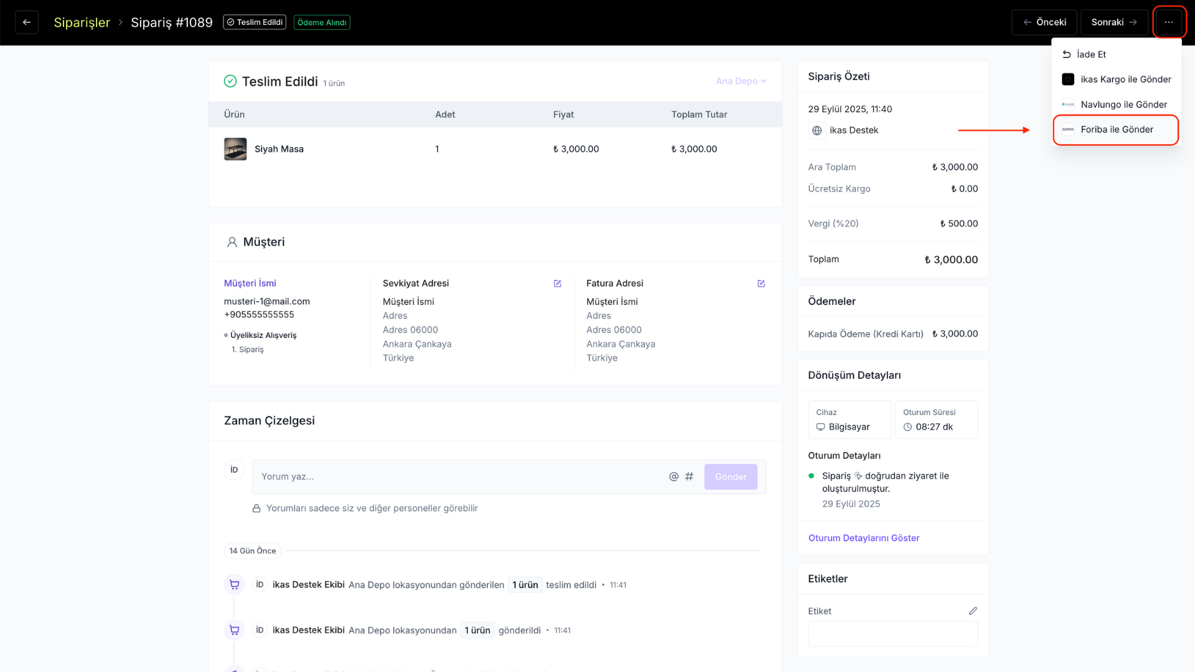Screen dimensions: 1195x672
Task: Click the back arrow icon
Action: click(27, 22)
